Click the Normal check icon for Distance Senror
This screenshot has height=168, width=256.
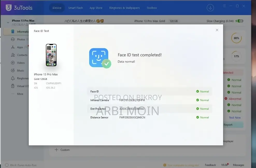[197, 117]
